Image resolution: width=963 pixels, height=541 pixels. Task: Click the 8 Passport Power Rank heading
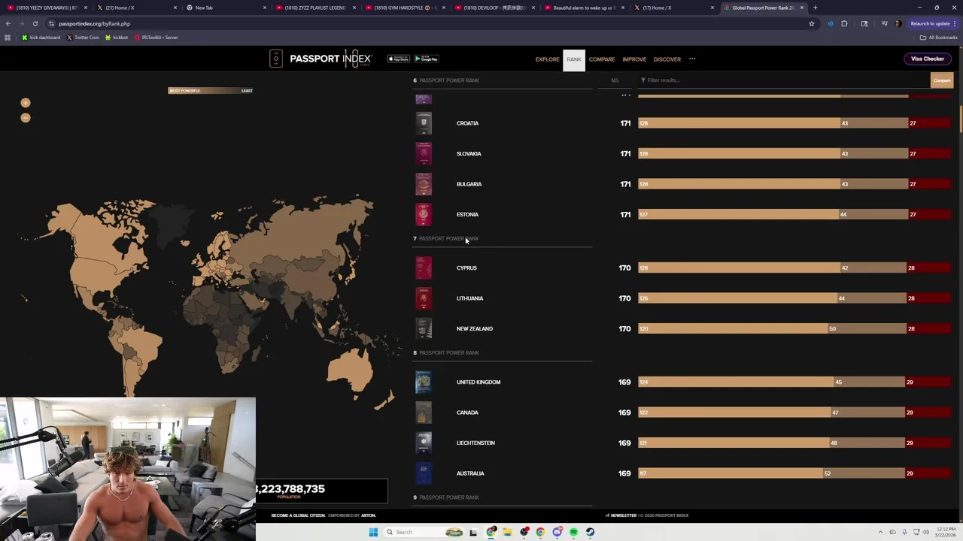coord(445,353)
